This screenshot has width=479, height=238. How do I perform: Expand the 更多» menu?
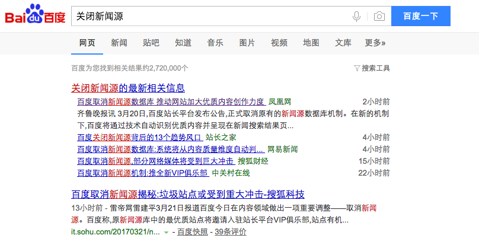tap(375, 43)
